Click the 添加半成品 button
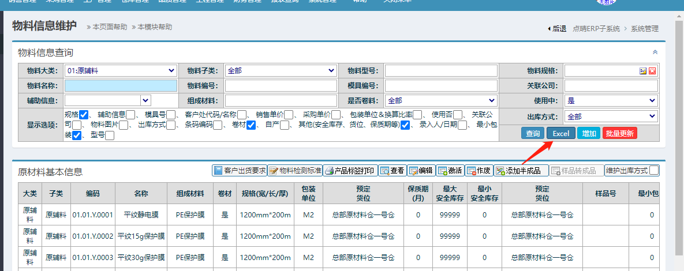The image size is (684, 271). pos(518,171)
